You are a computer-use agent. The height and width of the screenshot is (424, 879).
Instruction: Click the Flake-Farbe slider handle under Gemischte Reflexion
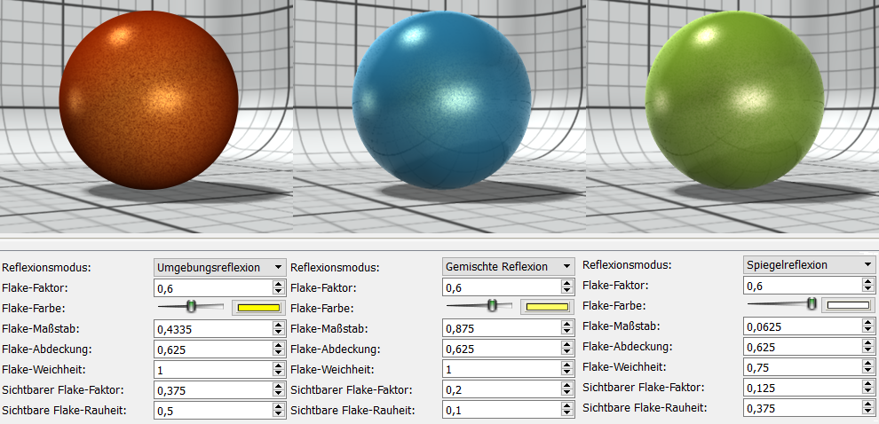coord(492,306)
